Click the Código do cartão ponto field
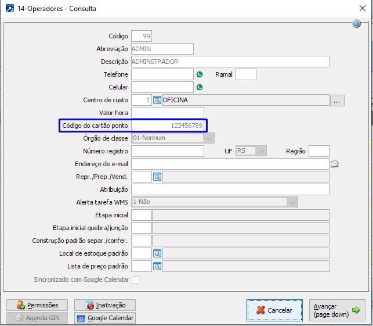The width and height of the screenshot is (373, 326). (x=168, y=126)
